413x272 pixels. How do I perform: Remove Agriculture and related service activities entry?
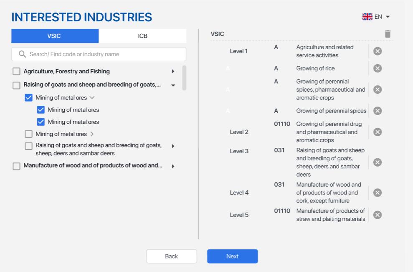coord(378,51)
